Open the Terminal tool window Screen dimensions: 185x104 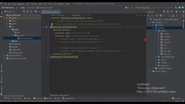tap(38, 98)
